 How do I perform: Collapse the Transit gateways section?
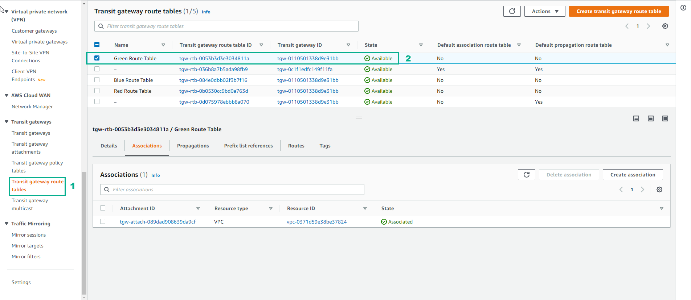pos(7,122)
